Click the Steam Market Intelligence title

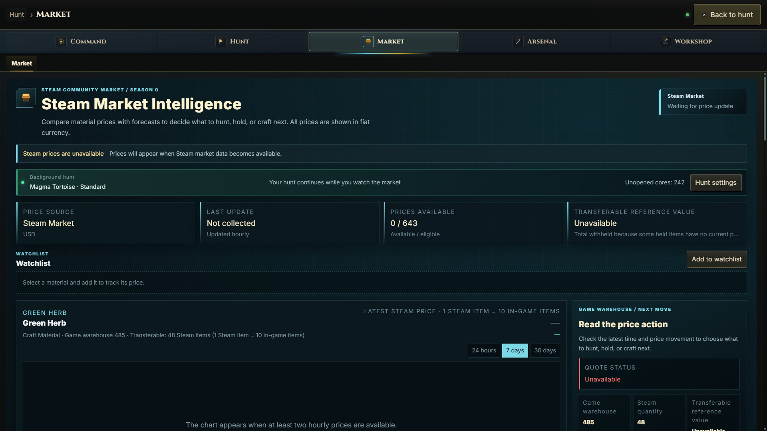(141, 104)
